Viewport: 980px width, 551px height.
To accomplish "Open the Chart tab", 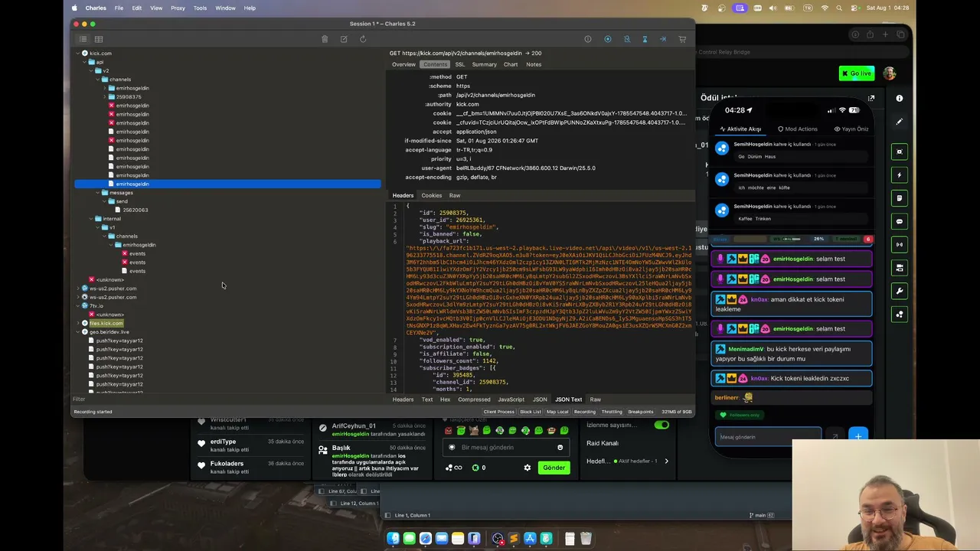I will pos(511,64).
